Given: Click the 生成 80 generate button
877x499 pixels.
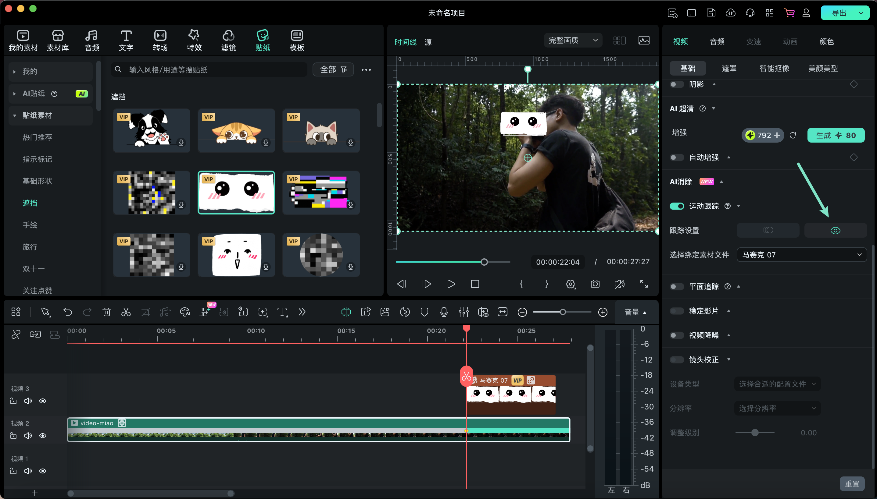Looking at the screenshot, I should 836,135.
